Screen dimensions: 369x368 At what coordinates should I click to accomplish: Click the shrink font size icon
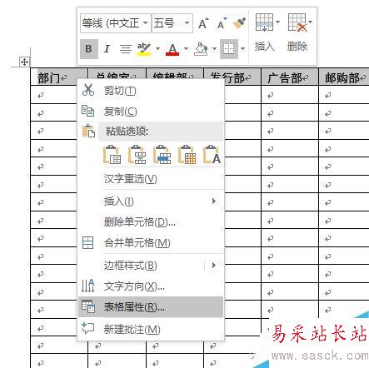click(x=222, y=23)
